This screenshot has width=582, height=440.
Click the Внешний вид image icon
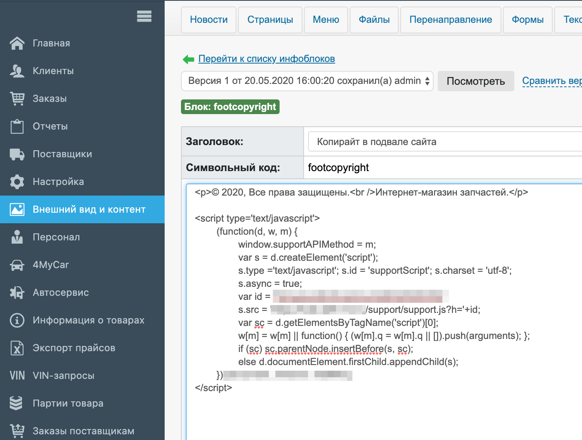(17, 209)
